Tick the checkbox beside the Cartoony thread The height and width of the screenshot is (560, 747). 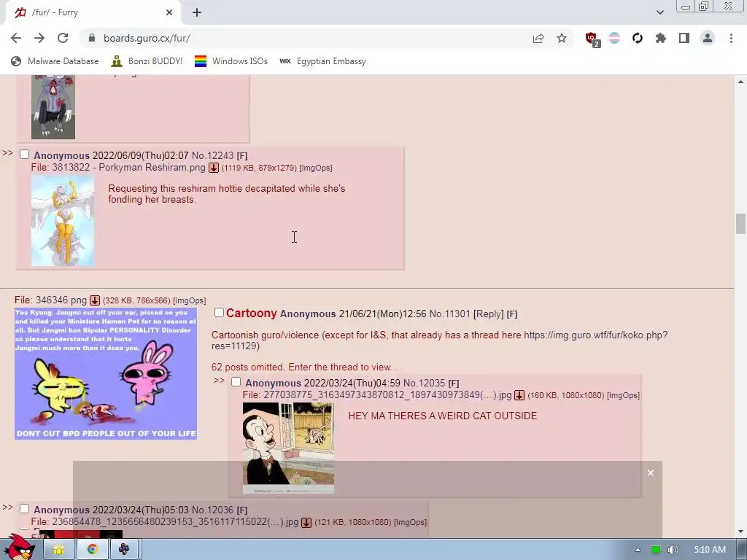(x=219, y=312)
